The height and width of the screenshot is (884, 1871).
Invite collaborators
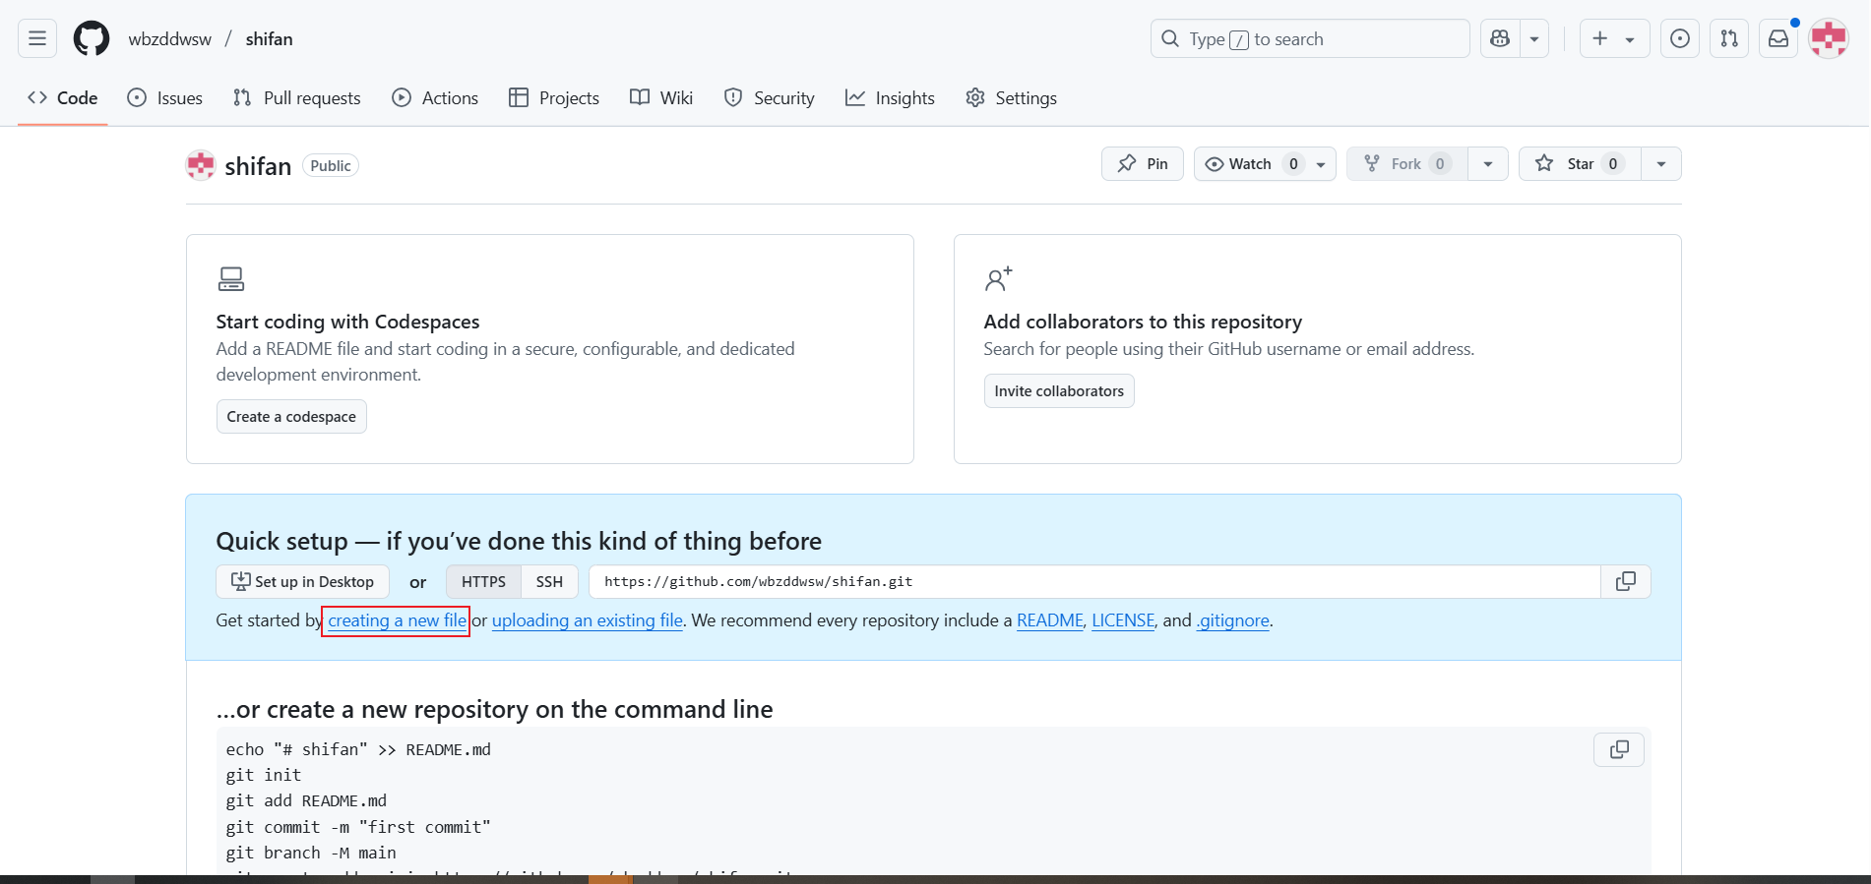tap(1059, 390)
